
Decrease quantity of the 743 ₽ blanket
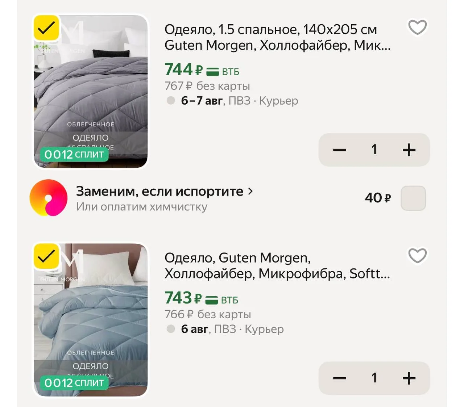pos(339,378)
